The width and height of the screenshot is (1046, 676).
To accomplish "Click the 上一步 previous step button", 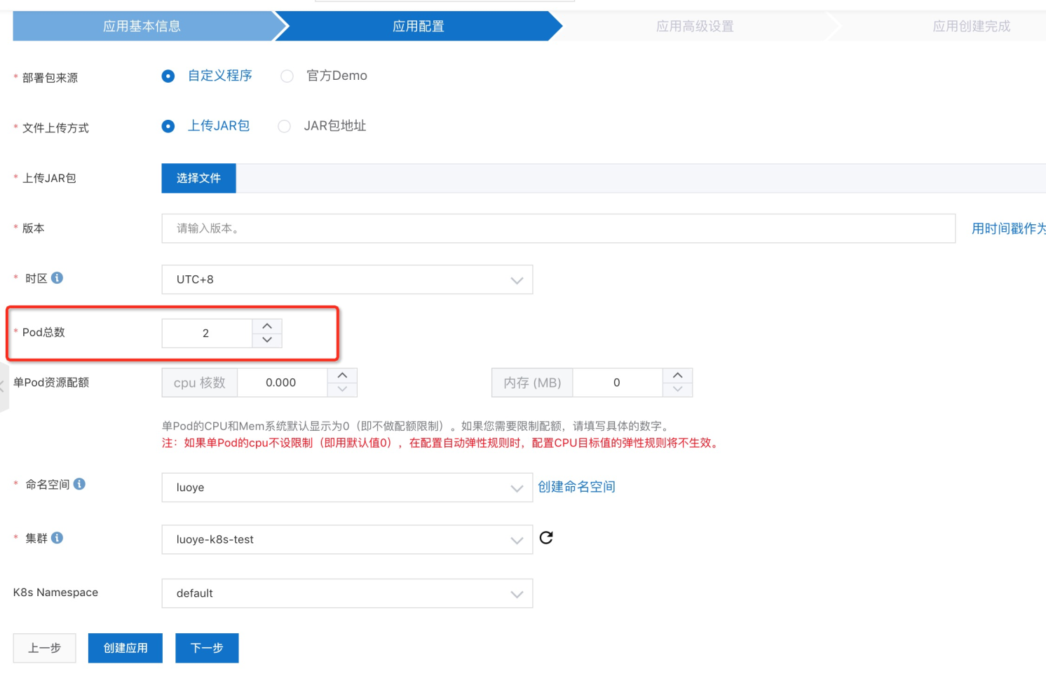I will click(44, 648).
